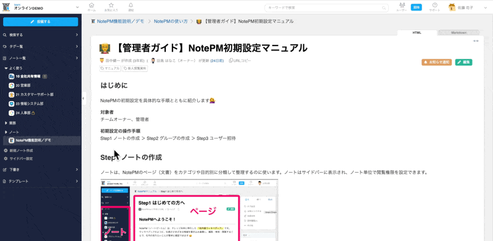This screenshot has height=241, width=493.
Task: Open NotePM機能説明／デモ breadcrumb link
Action: click(x=121, y=22)
